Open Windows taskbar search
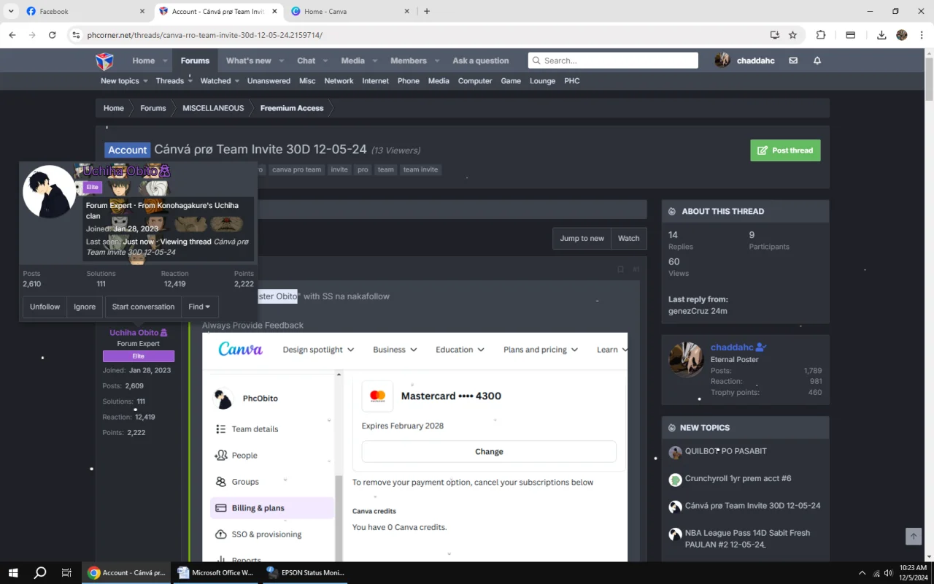The image size is (934, 584). (40, 573)
